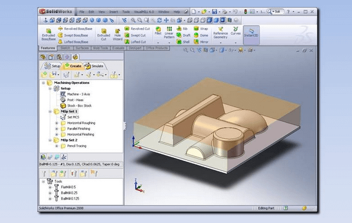Click the Print icon in title bar
This screenshot has width=352, height=223.
(224, 12)
